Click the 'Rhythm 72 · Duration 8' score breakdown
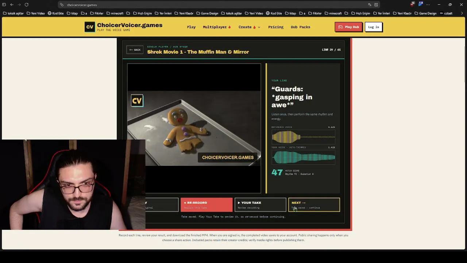The height and width of the screenshot is (263, 467). click(300, 174)
